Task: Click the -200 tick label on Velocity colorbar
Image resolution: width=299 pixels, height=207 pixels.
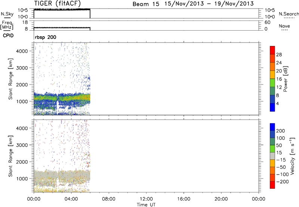Action: [x=283, y=182]
